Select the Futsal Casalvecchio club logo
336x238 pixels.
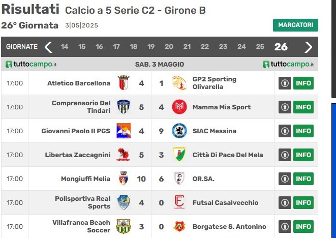point(179,202)
